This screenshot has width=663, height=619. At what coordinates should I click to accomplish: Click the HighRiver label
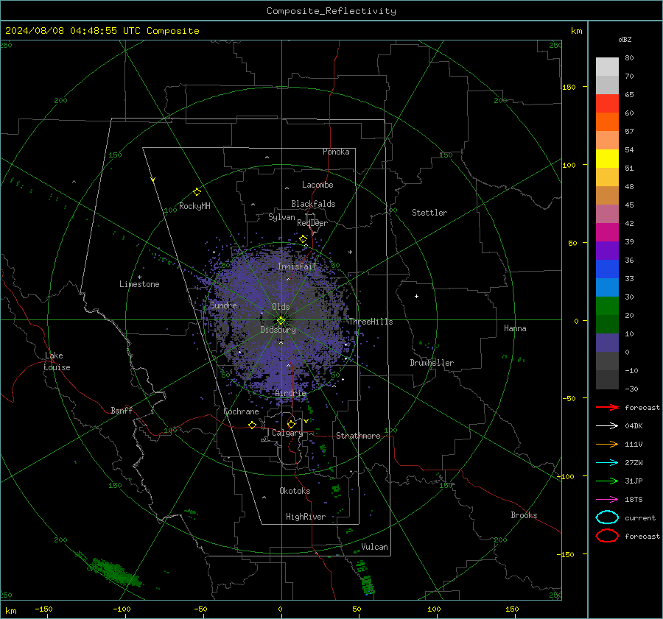coord(306,517)
